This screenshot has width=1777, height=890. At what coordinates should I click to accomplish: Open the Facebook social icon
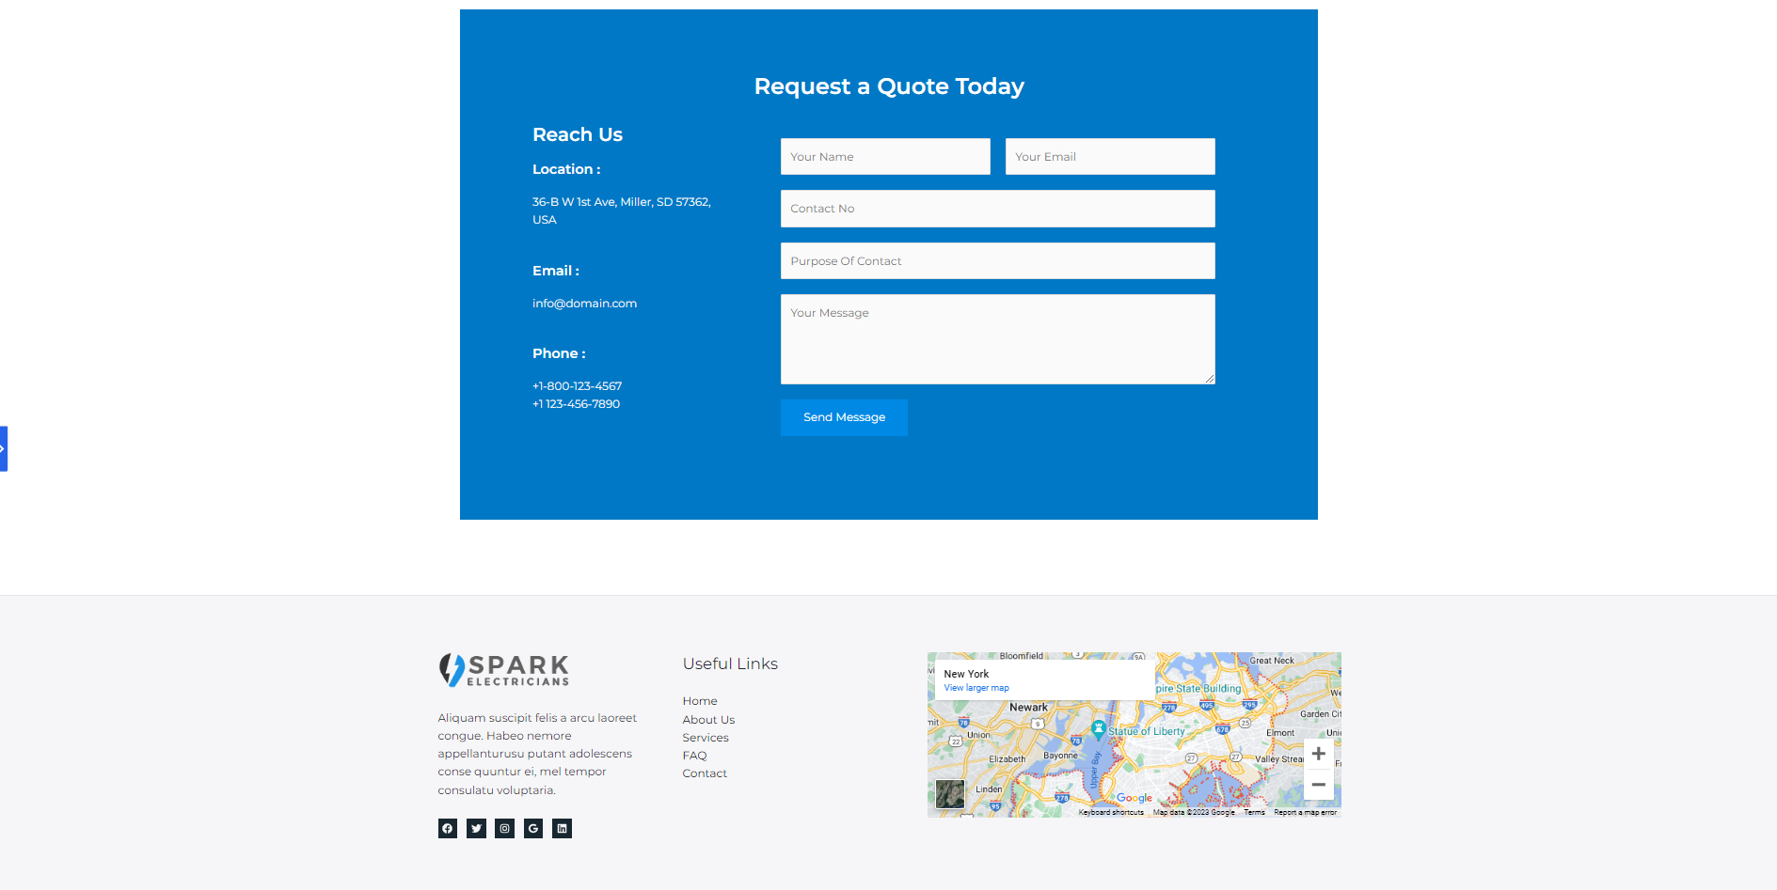(448, 828)
